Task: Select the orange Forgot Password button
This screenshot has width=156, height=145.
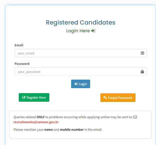Action: pos(118,98)
